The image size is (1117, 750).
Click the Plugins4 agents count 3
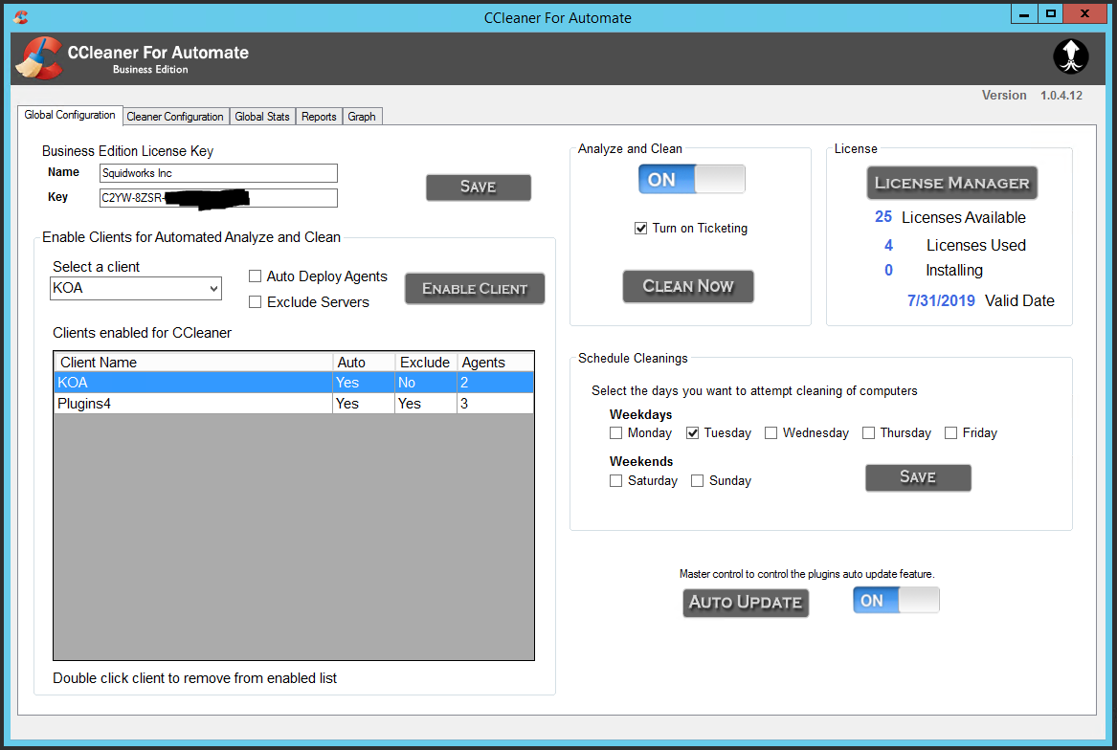pos(495,403)
